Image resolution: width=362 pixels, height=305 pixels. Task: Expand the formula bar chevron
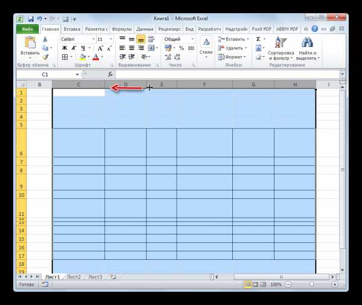point(342,74)
